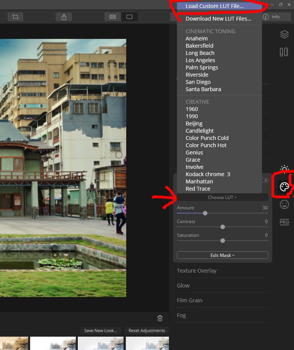The height and width of the screenshot is (350, 294).
Task: Expand the Texture Overlay tool
Action: coord(196,271)
